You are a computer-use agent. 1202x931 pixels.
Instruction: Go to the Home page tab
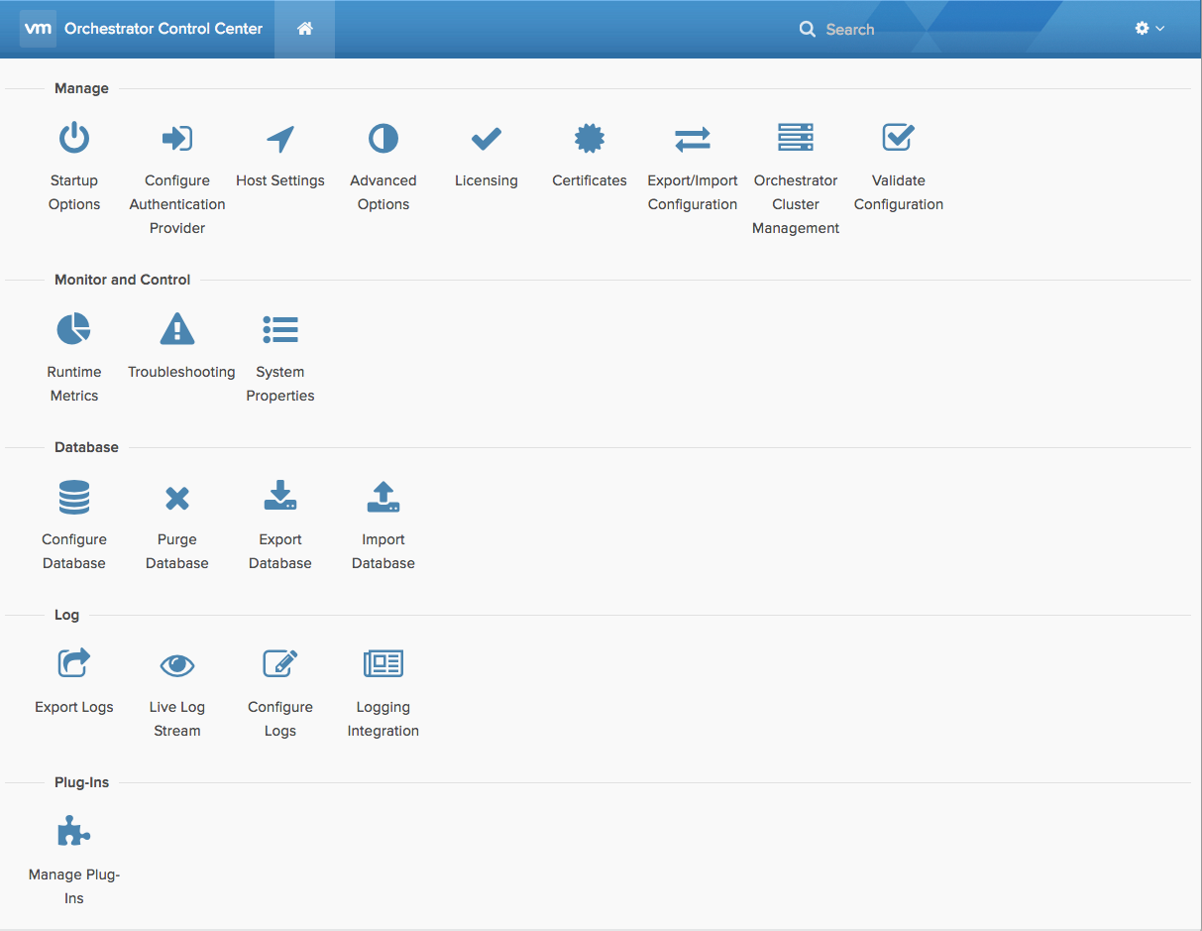coord(305,29)
